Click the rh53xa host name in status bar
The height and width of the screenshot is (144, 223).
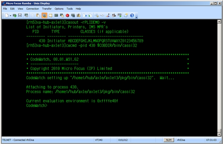coord(181,140)
